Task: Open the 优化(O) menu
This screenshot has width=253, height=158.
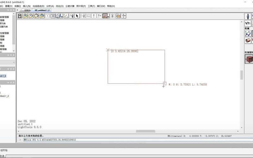Action: coord(59,6)
